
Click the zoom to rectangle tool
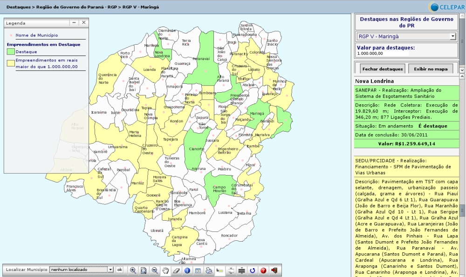(144, 270)
